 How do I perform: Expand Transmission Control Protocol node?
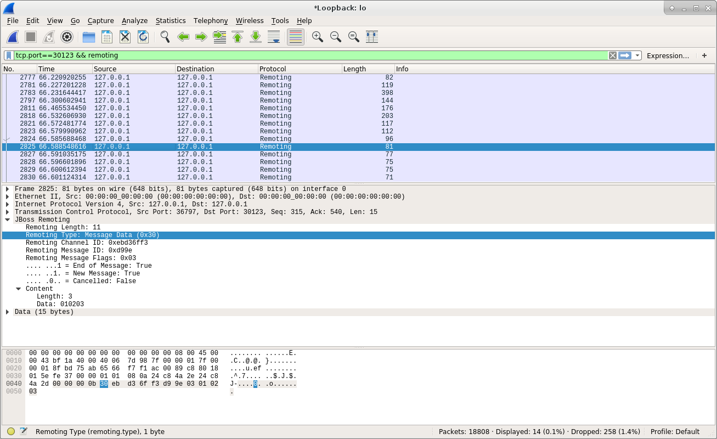(8, 212)
